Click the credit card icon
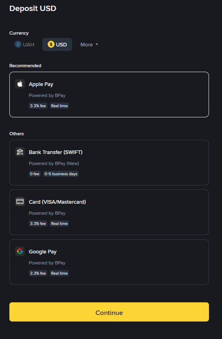Image resolution: width=222 pixels, height=339 pixels. [20, 202]
